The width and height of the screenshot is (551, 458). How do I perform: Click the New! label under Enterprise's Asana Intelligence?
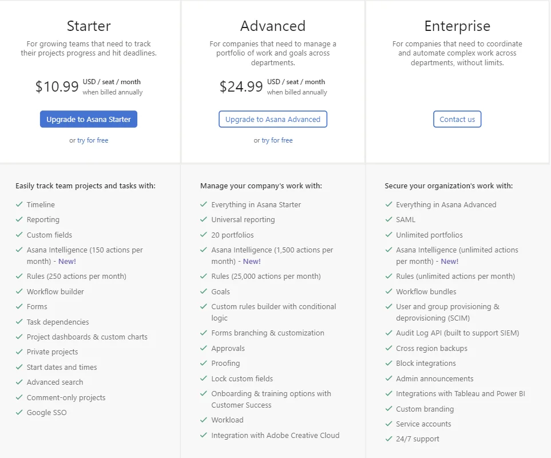coord(449,261)
